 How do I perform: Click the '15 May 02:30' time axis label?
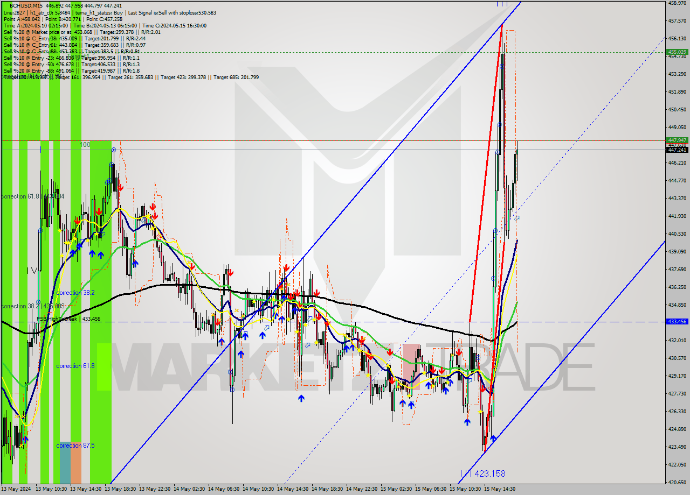[x=396, y=489]
